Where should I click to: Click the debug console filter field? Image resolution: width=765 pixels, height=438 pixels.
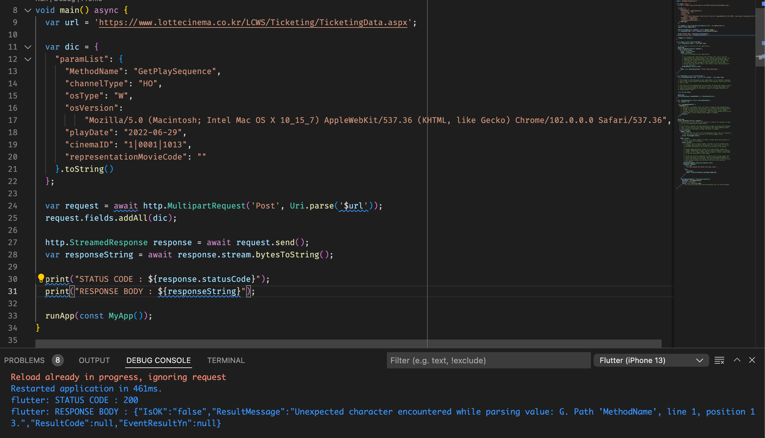click(489, 360)
